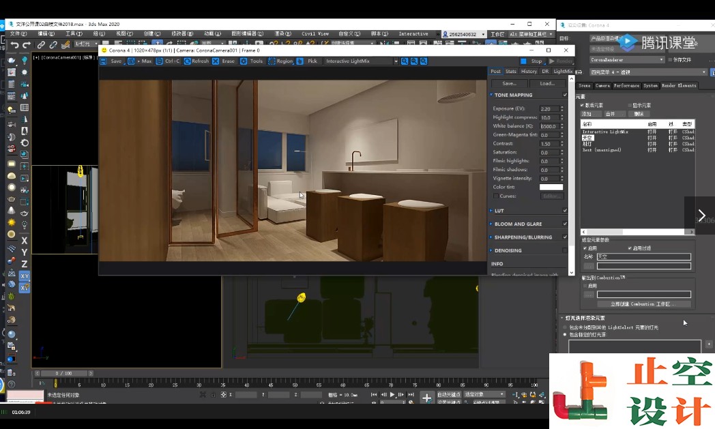Open the Corona Tools icon
Image resolution: width=715 pixels, height=429 pixels.
(x=244, y=61)
